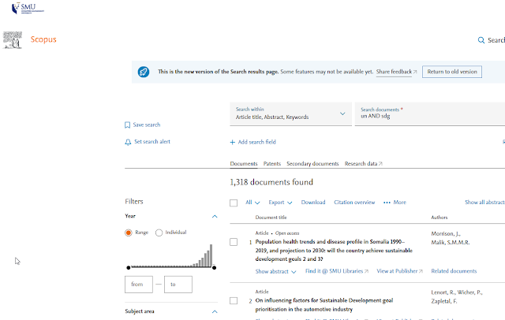The image size is (505, 320).
Task: Click View at Publisher for result 1
Action: coord(399,271)
